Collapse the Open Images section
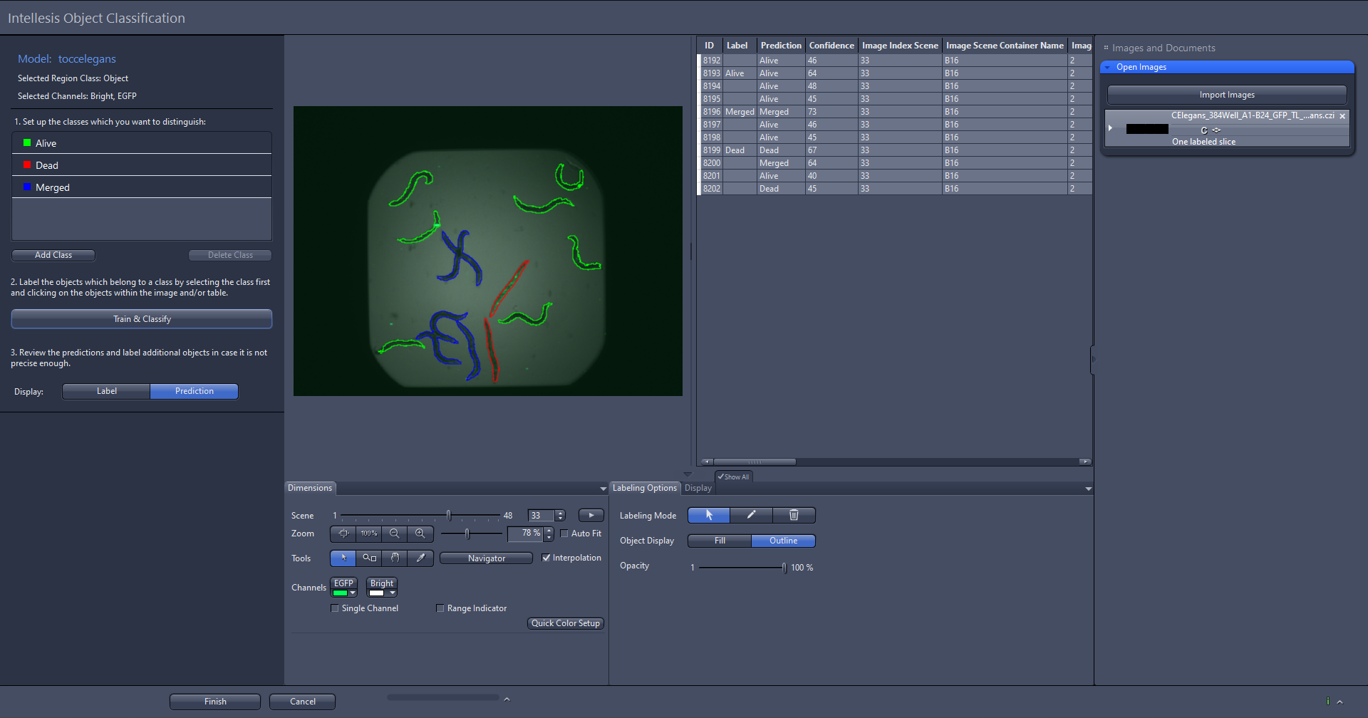Viewport: 1368px width, 718px height. pos(1108,67)
